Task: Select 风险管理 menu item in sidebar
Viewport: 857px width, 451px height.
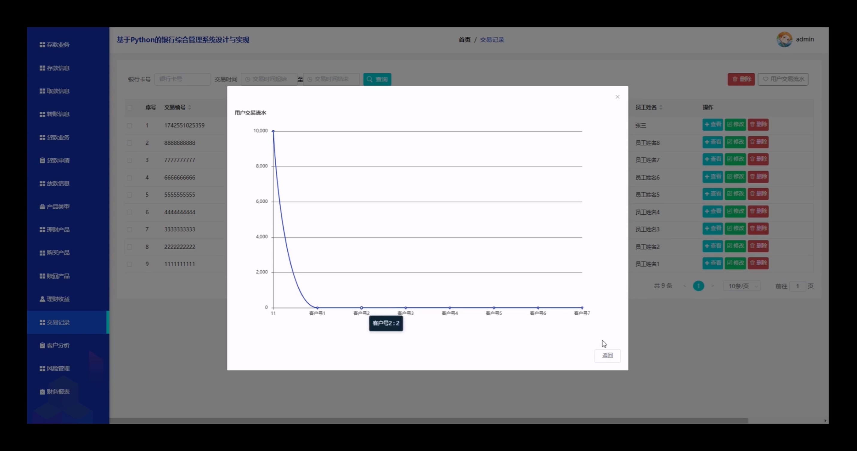Action: (58, 369)
